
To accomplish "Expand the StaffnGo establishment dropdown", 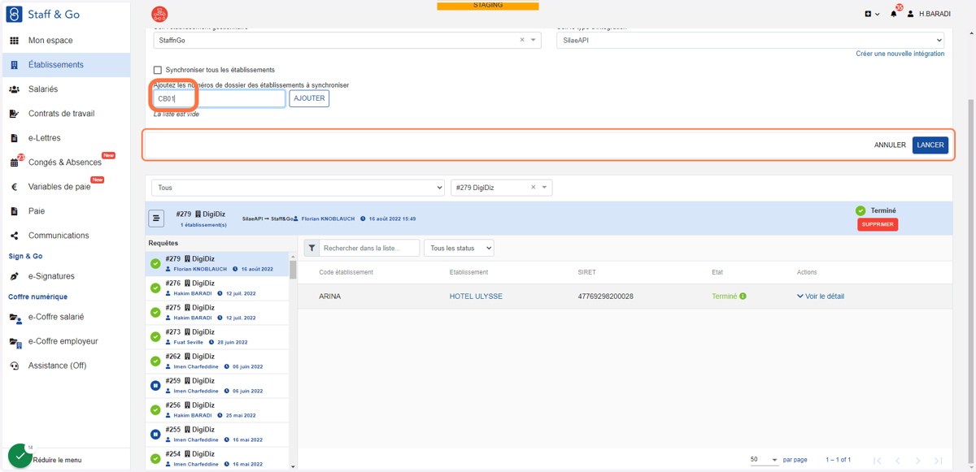I will click(534, 40).
